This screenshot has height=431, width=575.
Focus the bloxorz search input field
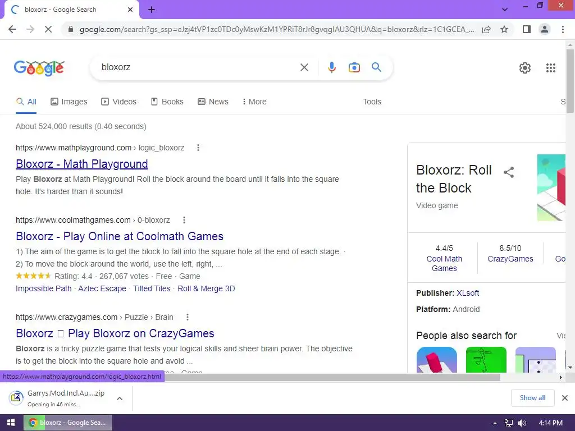(198, 67)
